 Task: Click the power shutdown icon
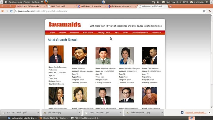(207, 2)
